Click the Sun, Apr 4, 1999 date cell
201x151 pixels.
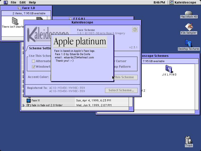pos(93,100)
